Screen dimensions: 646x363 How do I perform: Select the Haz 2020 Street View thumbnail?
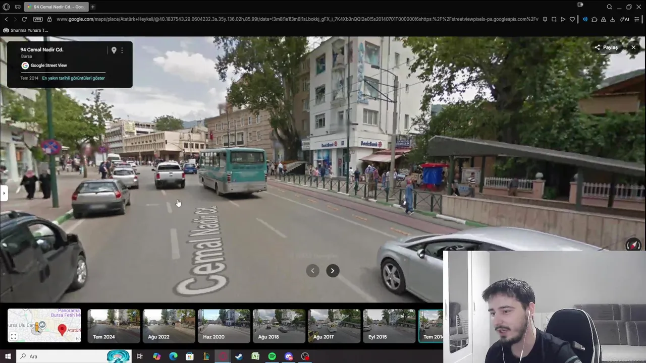(x=224, y=326)
